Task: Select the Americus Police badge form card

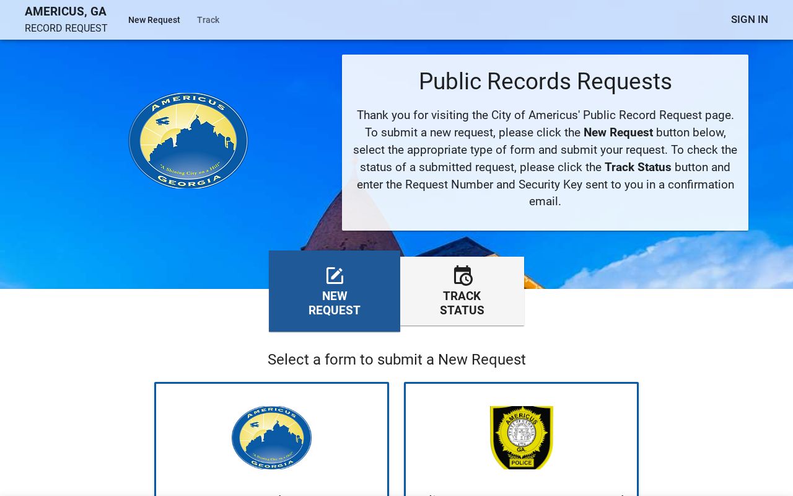Action: pyautogui.click(x=521, y=439)
